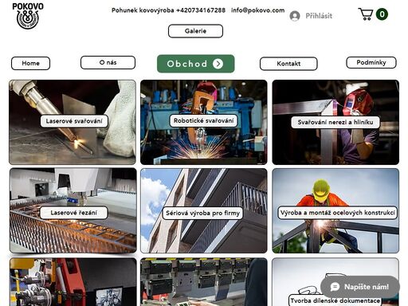Open the Kontakt page
Screen dimensions: 408x306
[288, 64]
